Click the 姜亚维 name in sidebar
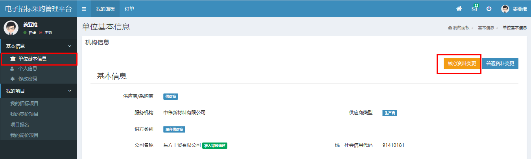531x159 pixels. [x=30, y=24]
